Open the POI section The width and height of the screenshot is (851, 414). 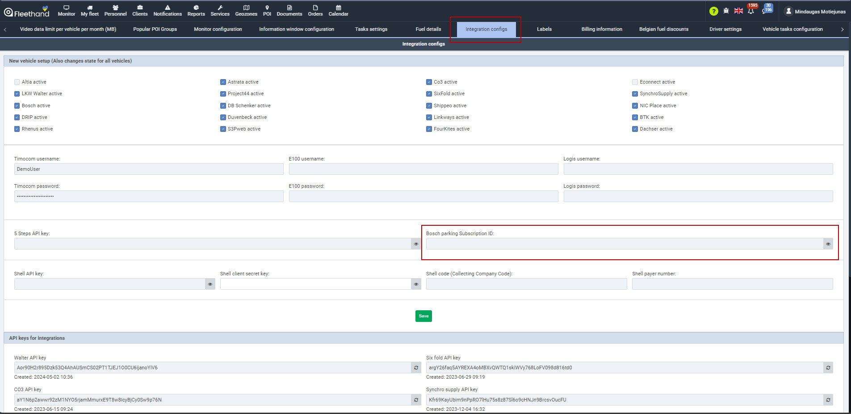(267, 11)
